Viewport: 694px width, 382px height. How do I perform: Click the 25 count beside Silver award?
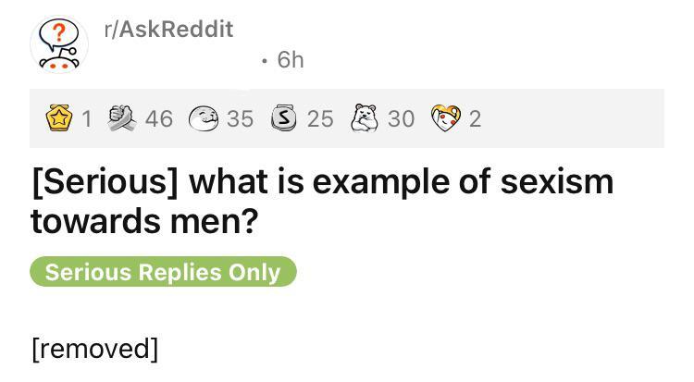click(320, 119)
